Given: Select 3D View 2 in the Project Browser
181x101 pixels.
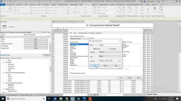Looking at the screenshot, I should coord(11,66).
